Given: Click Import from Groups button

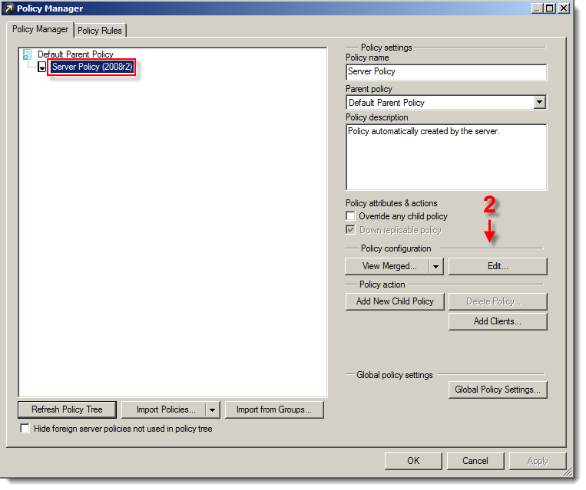Looking at the screenshot, I should (274, 409).
